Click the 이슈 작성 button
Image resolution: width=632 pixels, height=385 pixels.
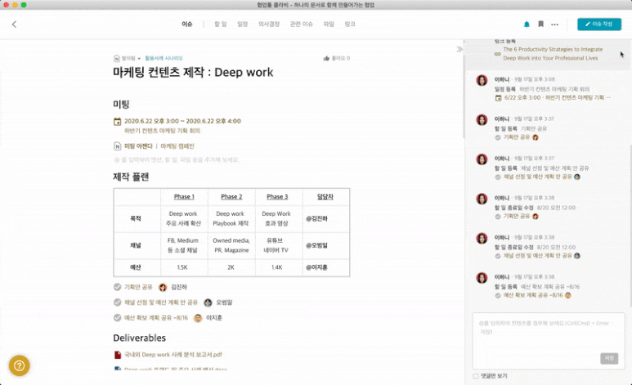[x=599, y=25]
